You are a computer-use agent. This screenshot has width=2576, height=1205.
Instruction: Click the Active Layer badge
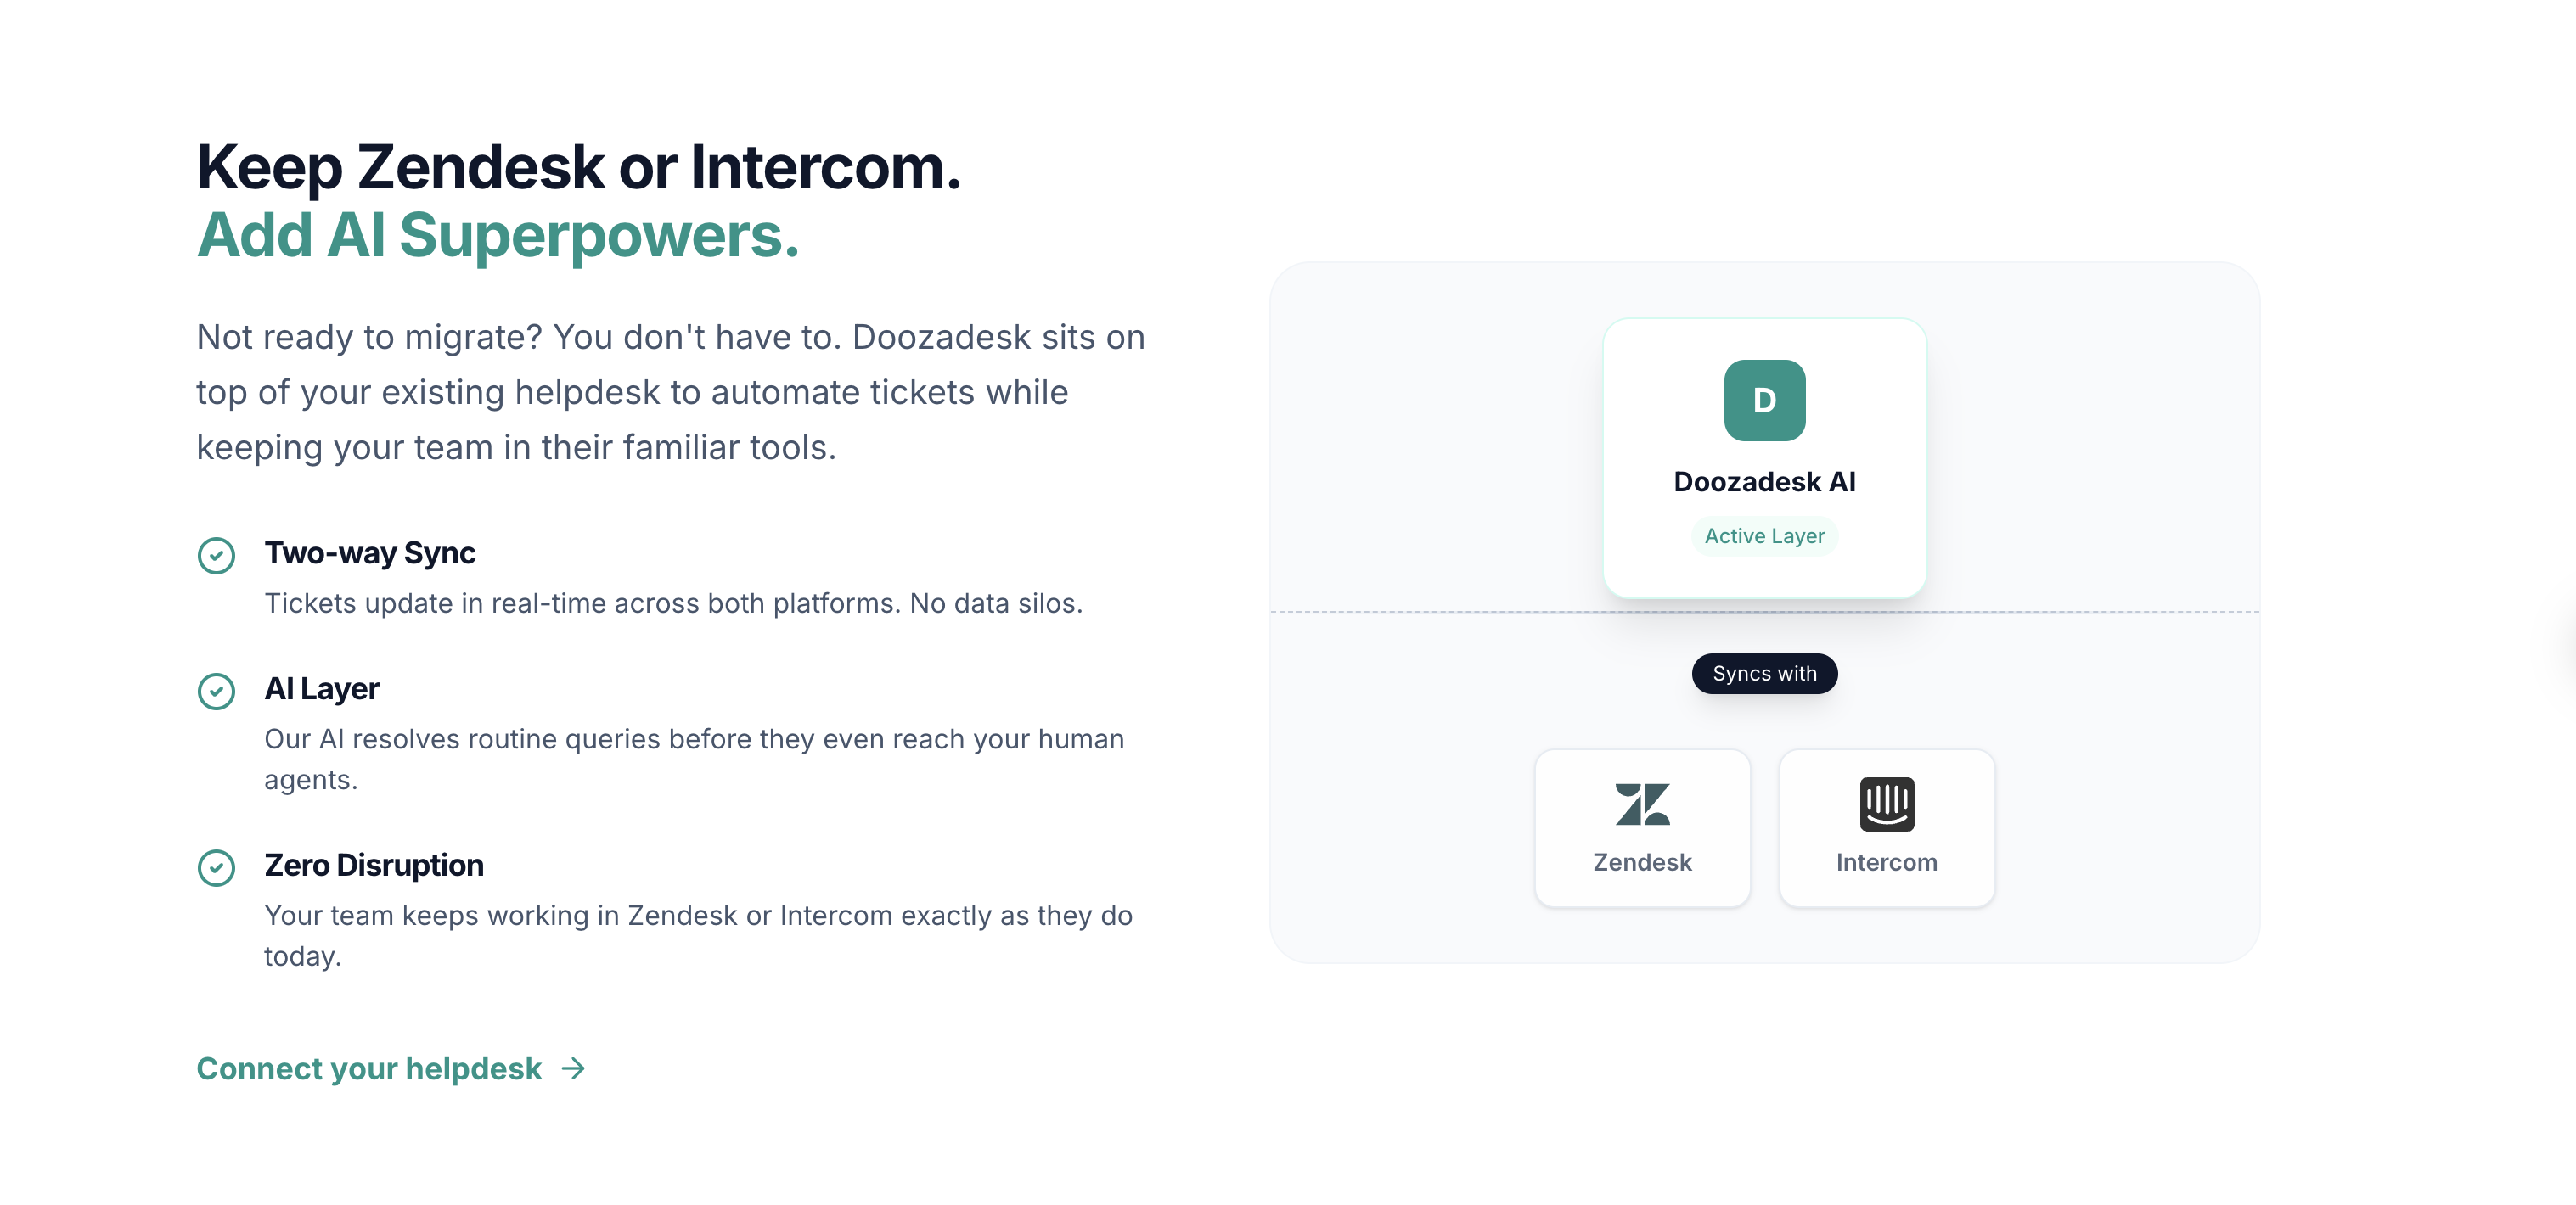pos(1764,536)
